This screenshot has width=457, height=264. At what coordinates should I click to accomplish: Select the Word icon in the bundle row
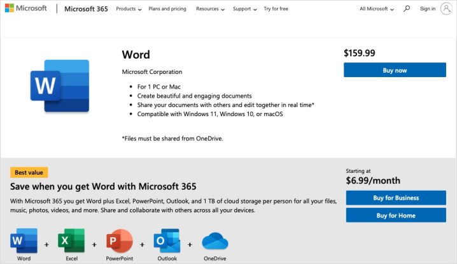(x=24, y=241)
